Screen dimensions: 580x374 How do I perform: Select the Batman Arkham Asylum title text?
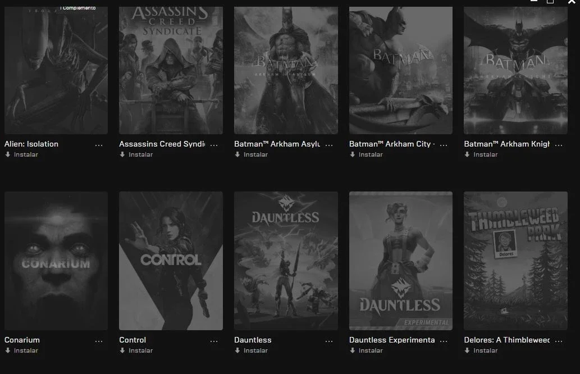[x=277, y=144]
